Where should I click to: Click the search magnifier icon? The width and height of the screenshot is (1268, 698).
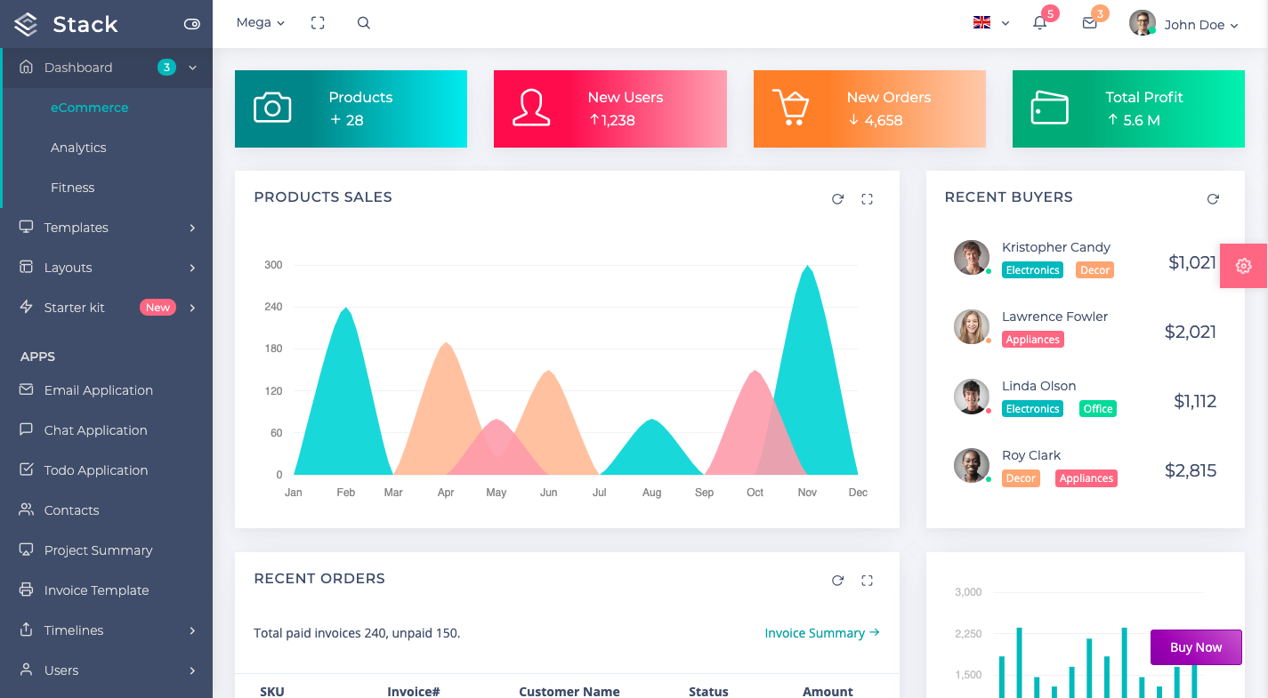click(363, 23)
